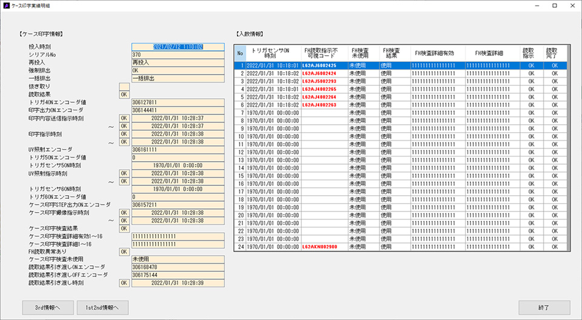Select the 投入時刻 date field
The image size is (582, 320).
pos(178,46)
